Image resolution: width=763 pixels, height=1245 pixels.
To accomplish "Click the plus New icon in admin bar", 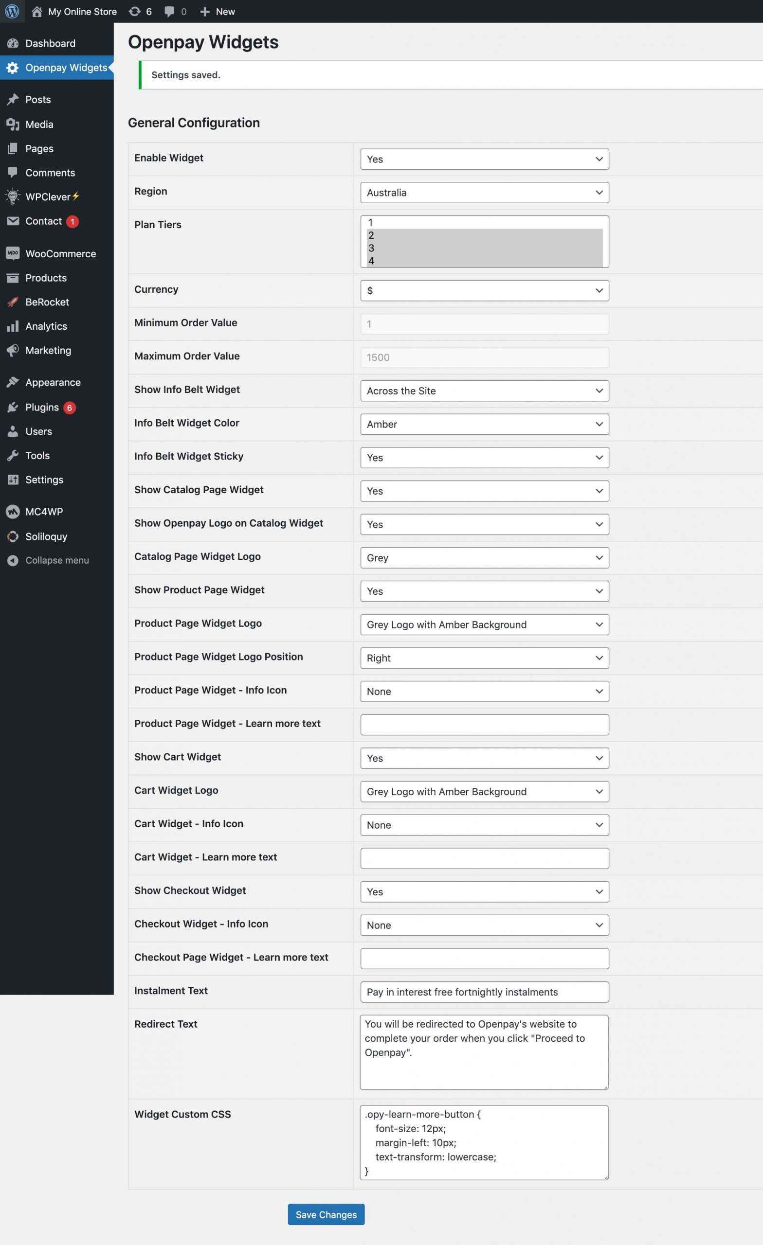I will 205,12.
